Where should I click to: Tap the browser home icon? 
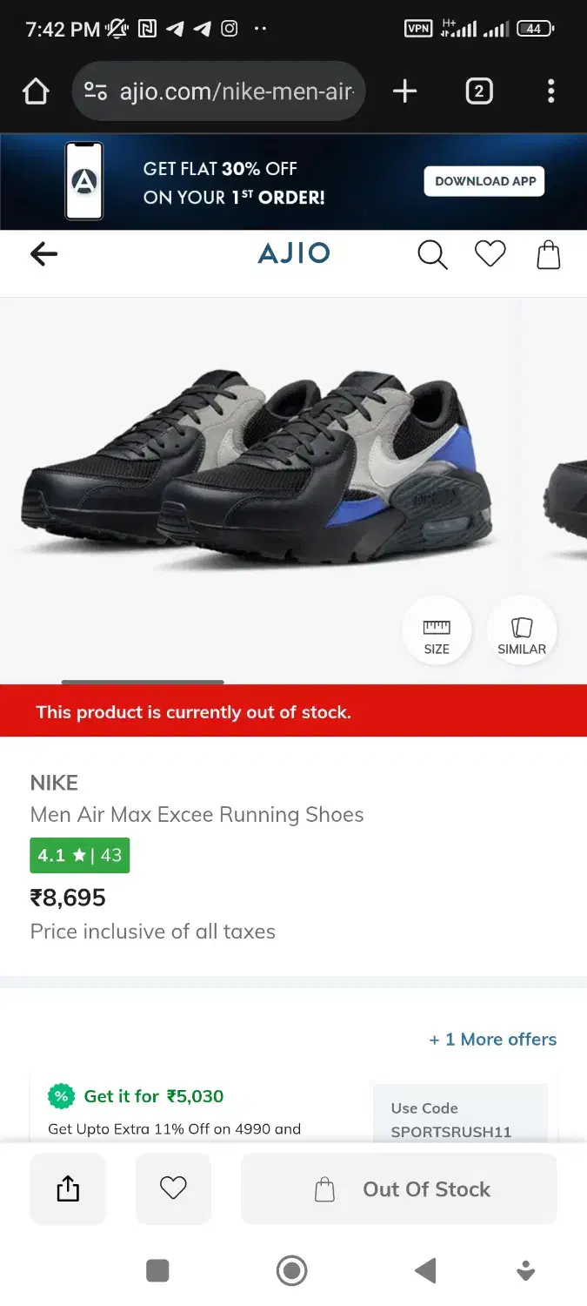(x=36, y=91)
